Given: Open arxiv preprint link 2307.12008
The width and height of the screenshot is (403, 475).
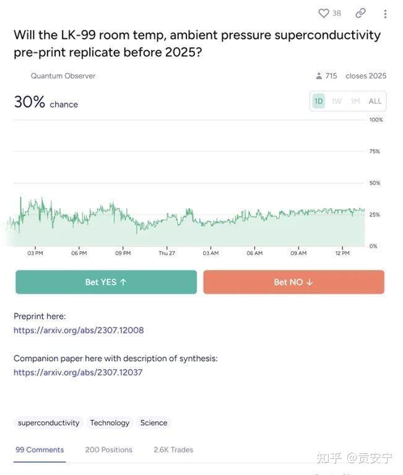Looking at the screenshot, I should (x=79, y=330).
